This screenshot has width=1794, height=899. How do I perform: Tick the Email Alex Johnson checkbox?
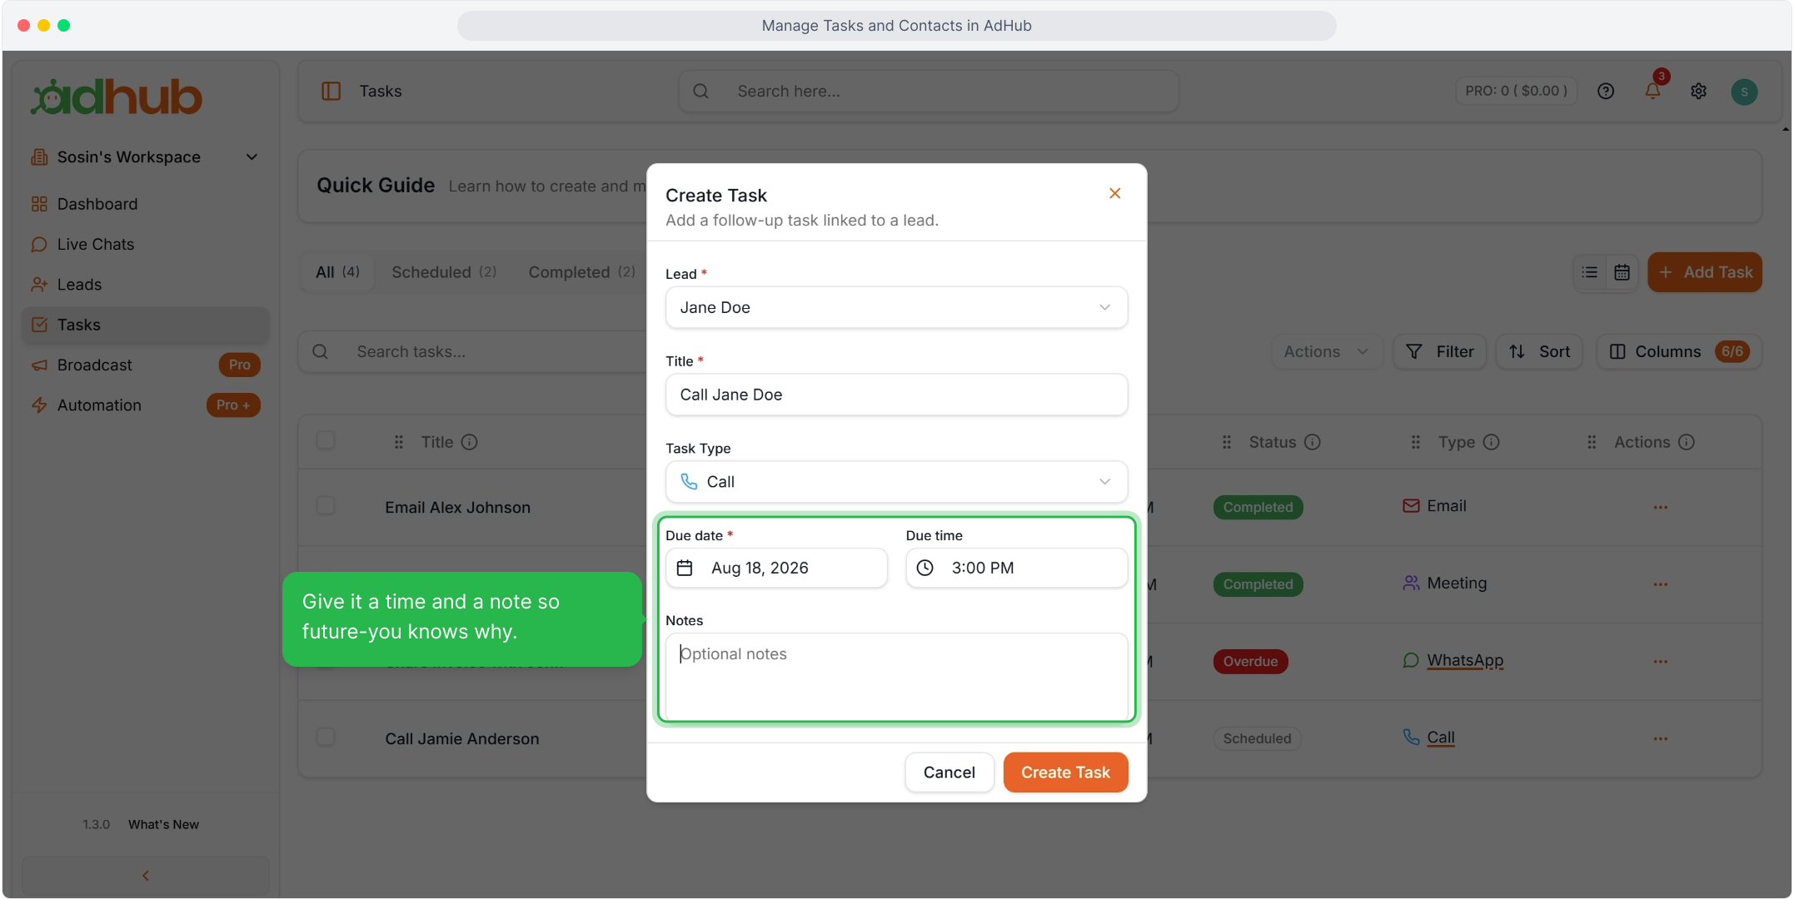tap(326, 506)
